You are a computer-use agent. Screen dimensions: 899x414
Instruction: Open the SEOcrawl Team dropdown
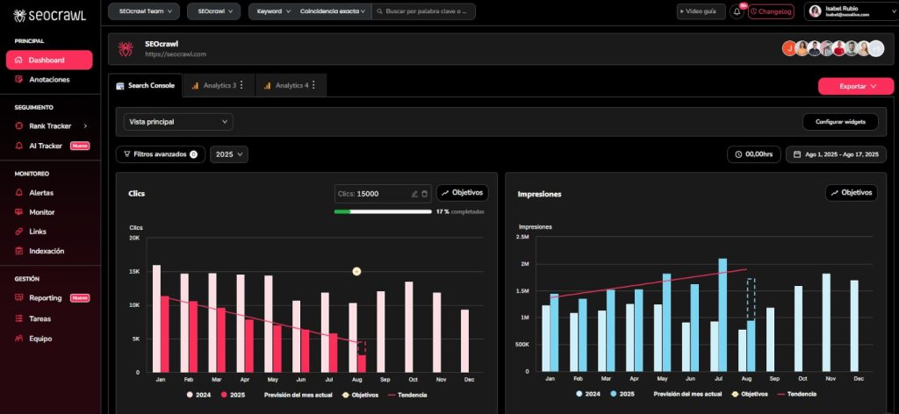143,11
